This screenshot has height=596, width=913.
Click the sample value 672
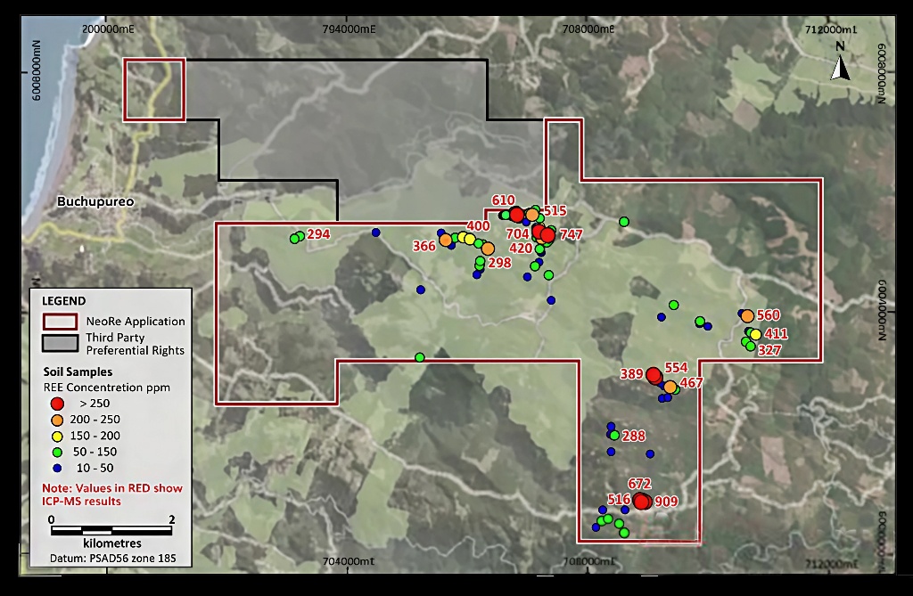click(639, 485)
